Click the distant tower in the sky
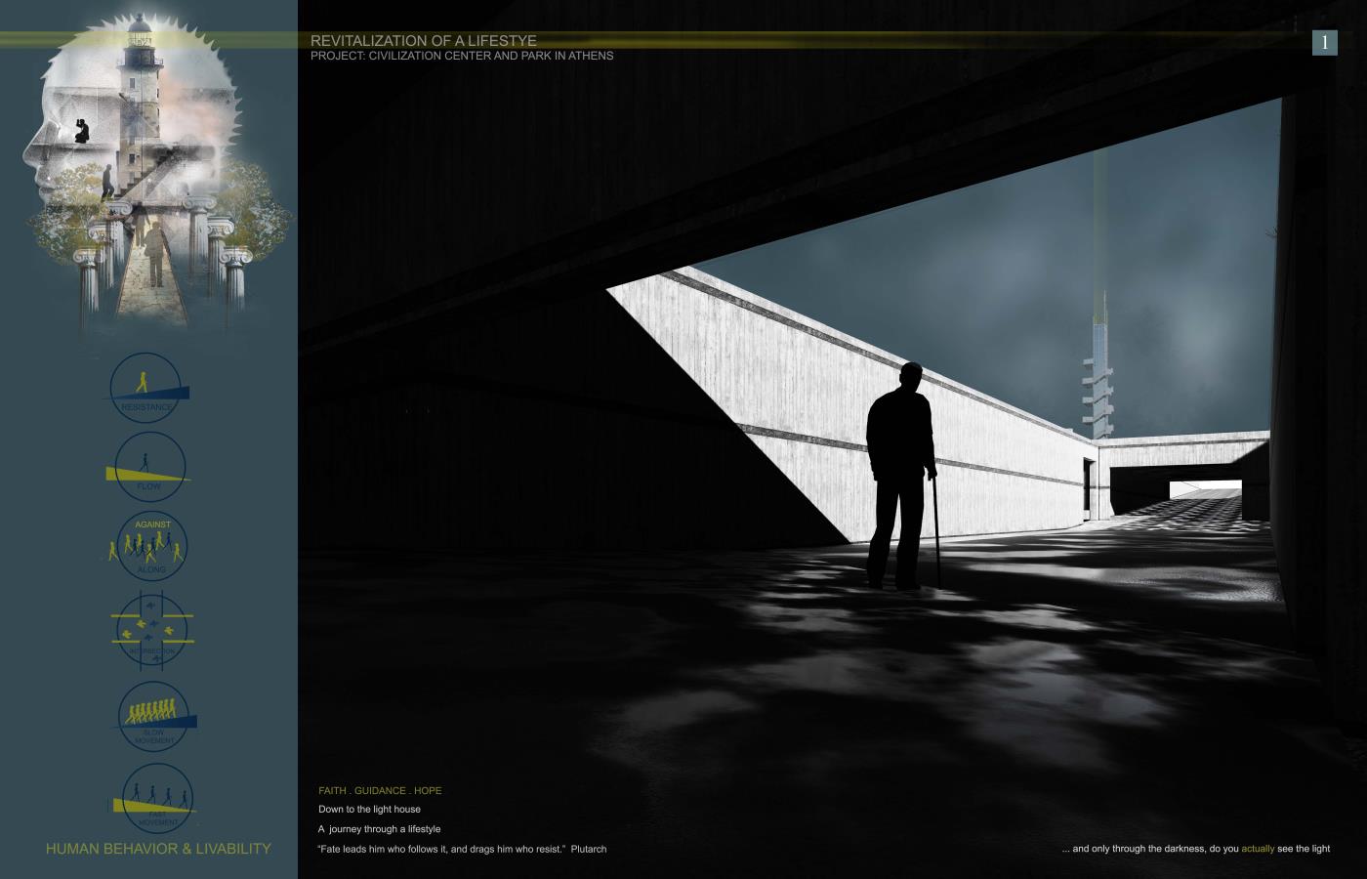 click(1098, 376)
